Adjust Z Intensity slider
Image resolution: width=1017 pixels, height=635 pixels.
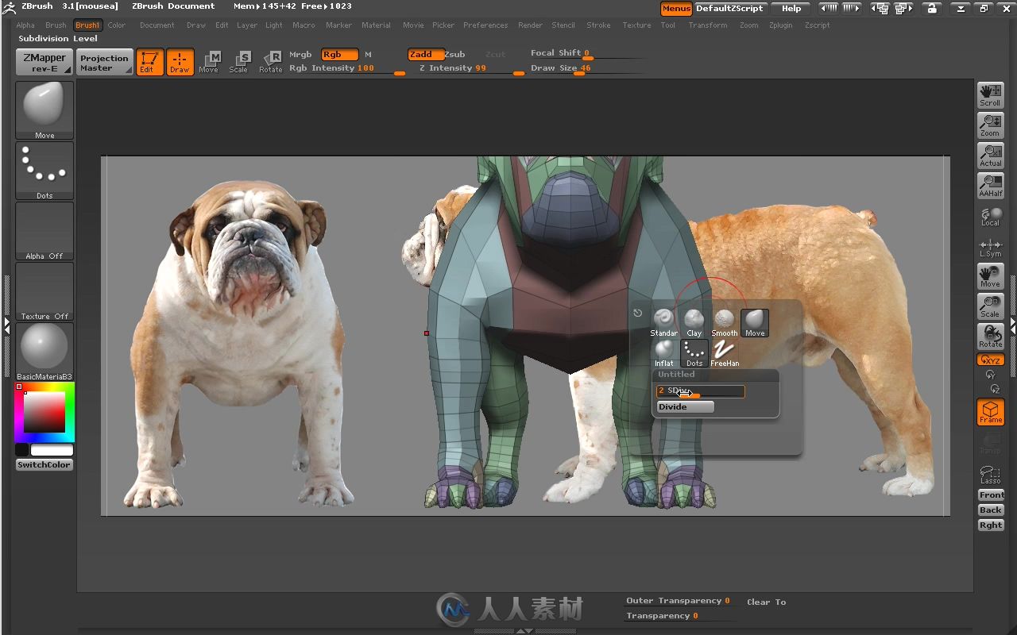pos(470,69)
